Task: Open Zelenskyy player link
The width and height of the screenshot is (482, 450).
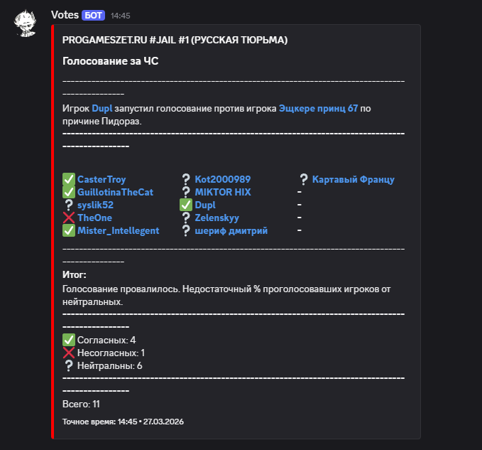Action: pyautogui.click(x=217, y=218)
